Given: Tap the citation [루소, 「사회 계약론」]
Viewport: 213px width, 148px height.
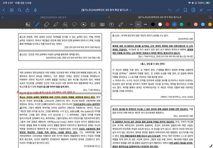Looking at the screenshot, I should 91,90.
